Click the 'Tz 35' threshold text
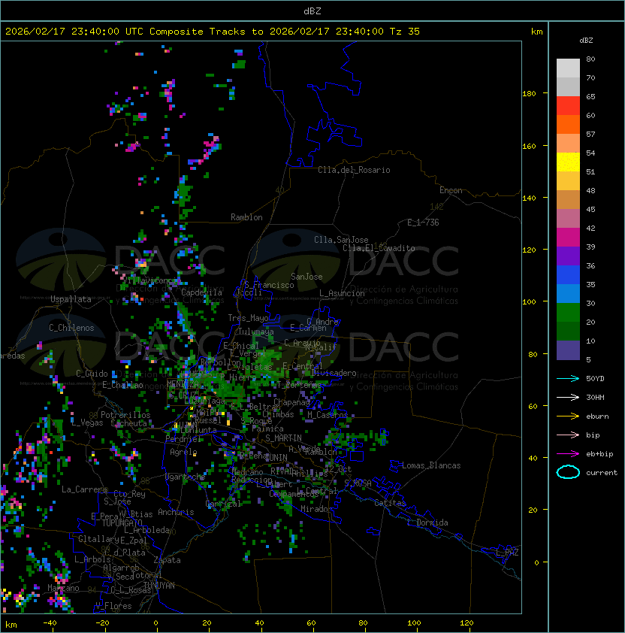 click(x=405, y=32)
